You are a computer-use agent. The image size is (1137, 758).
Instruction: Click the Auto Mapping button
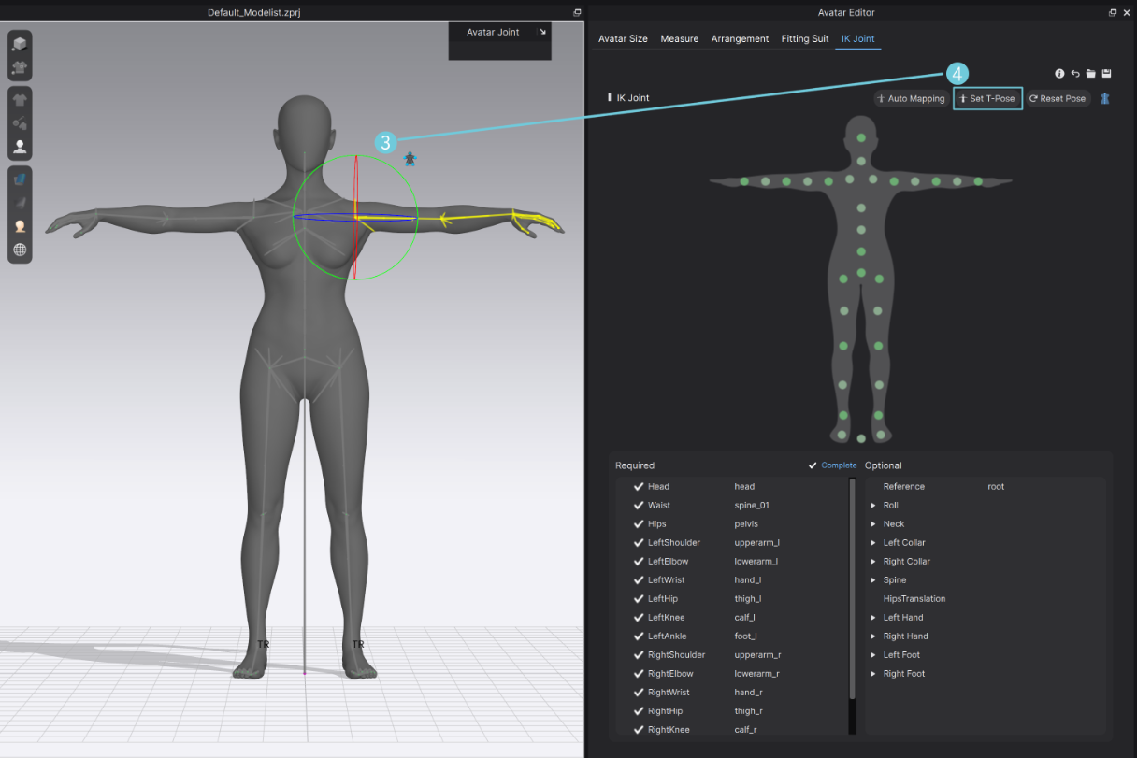point(912,98)
